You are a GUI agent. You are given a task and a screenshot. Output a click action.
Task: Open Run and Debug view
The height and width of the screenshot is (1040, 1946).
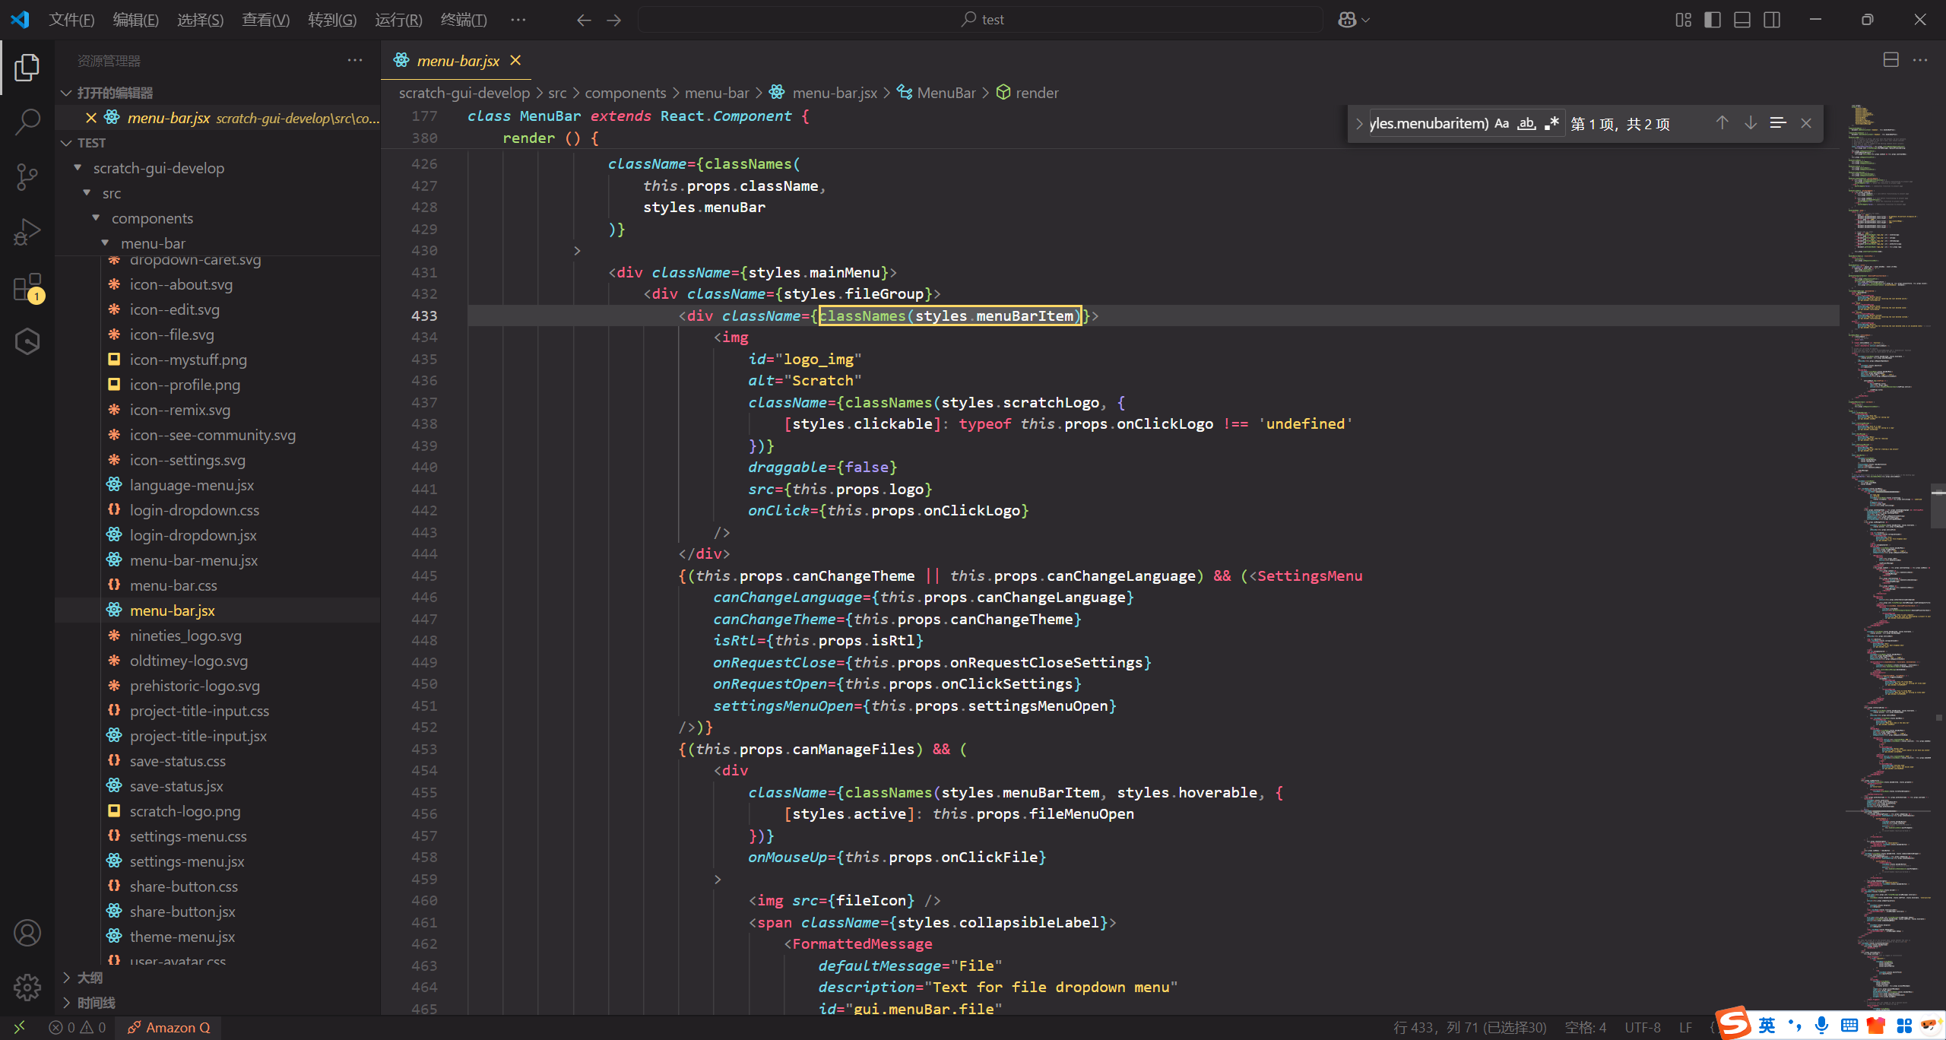(x=27, y=232)
